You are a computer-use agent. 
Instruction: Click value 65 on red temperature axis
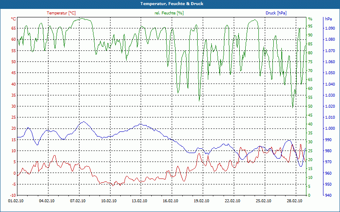(14, 28)
